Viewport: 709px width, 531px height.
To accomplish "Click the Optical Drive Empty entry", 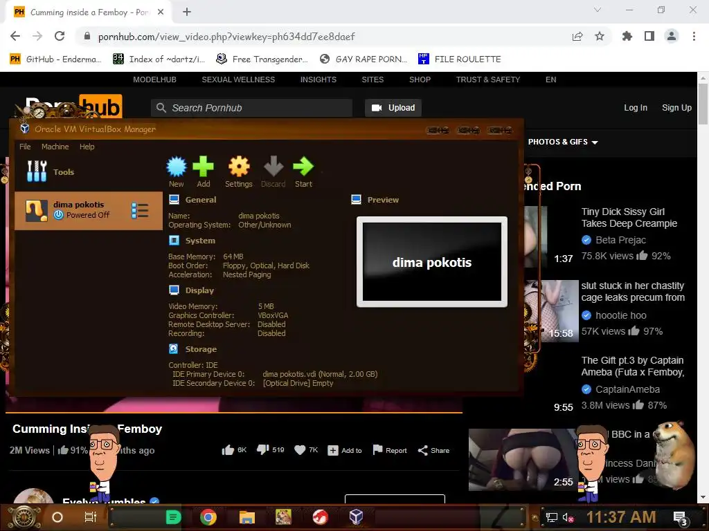I will 298,383.
